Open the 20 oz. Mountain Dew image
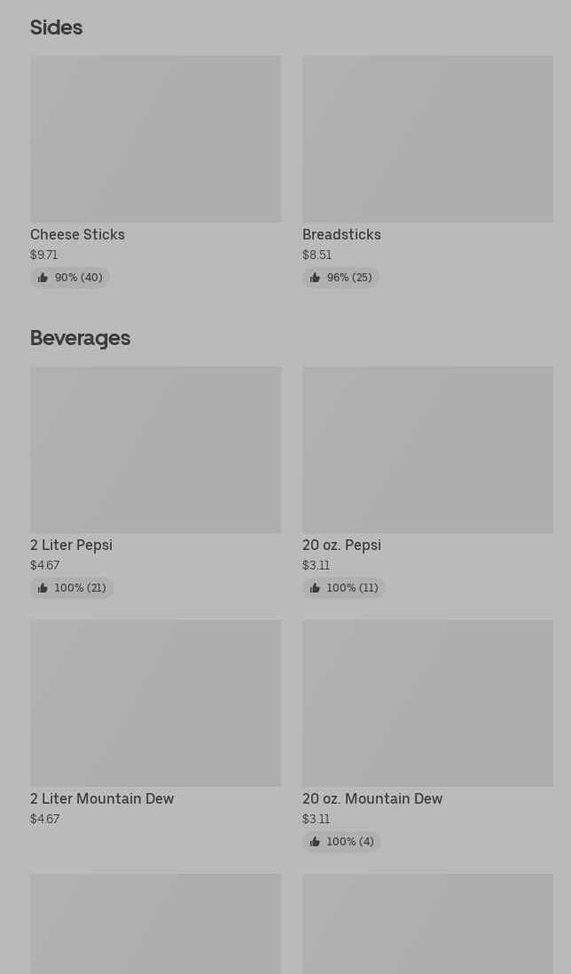The image size is (571, 974). tap(427, 703)
